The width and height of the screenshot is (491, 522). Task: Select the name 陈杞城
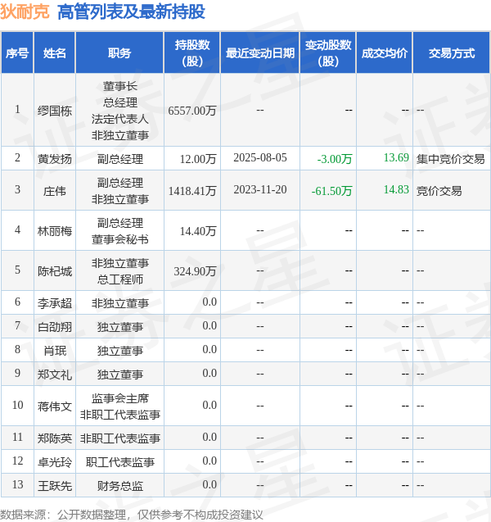coord(55,271)
